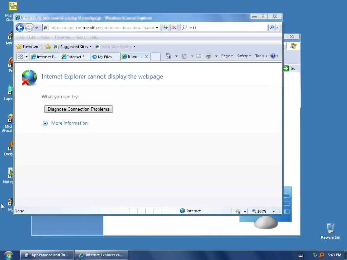Open the Safety command menu
The image size is (347, 260).
(244, 56)
